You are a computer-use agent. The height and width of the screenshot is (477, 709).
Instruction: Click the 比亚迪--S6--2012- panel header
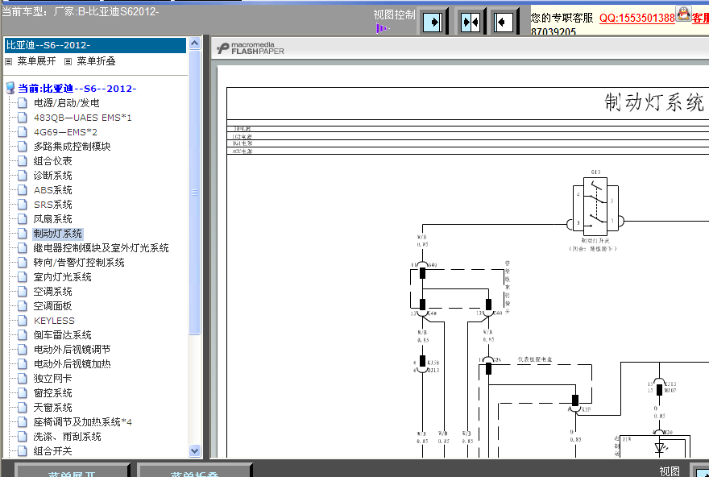pos(95,45)
